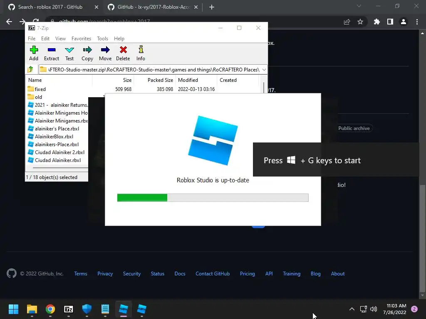
Task: Open the Help menu in 7-Zip
Action: [119, 39]
